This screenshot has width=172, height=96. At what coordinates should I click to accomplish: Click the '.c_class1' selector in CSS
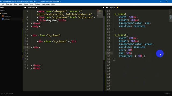point(120,35)
